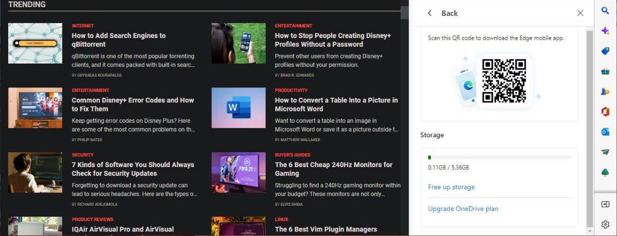Viewport: 617px width, 236px height.
Task: Click the sidebar collapse icon
Action: click(x=605, y=204)
